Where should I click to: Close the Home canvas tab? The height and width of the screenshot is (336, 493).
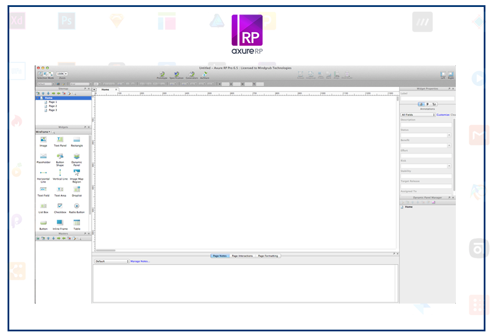point(116,90)
